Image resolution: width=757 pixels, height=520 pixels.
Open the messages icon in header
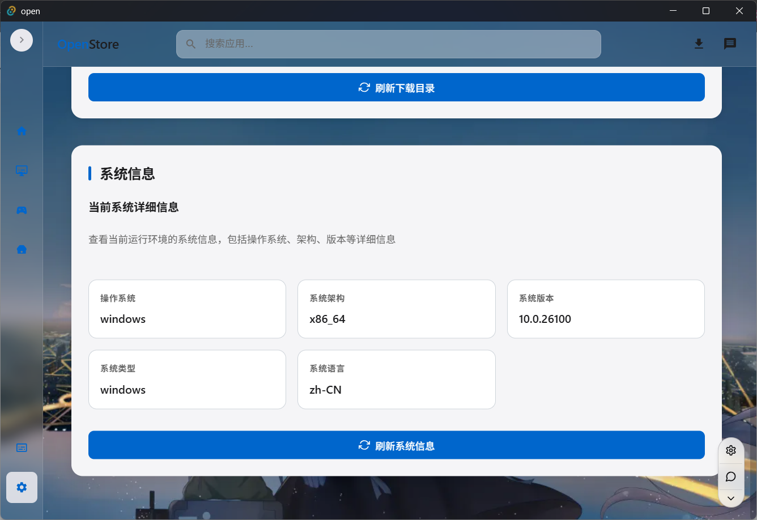point(730,44)
